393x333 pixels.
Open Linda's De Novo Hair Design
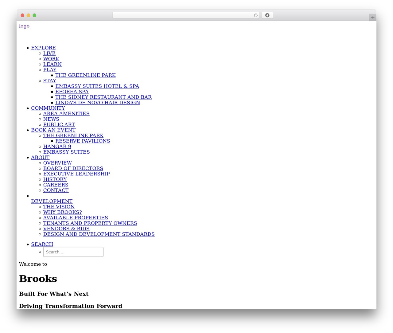(98, 103)
